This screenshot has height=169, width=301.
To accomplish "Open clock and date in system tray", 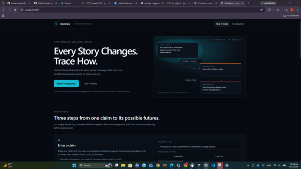I will coord(294,165).
